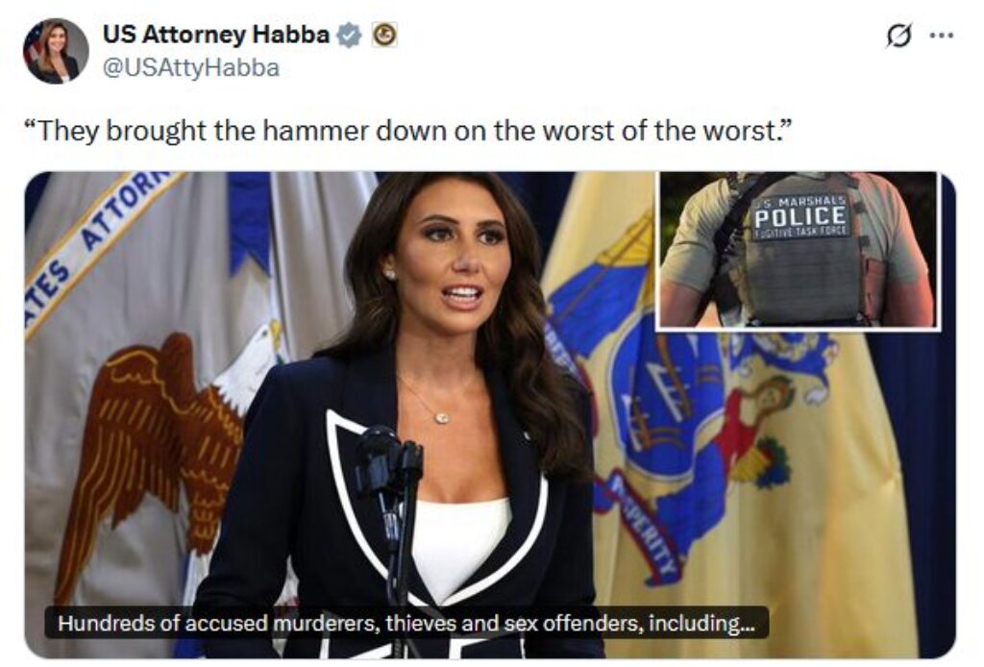Image resolution: width=984 pixels, height=667 pixels.
Task: Open the US Marshals inset thumbnail
Action: pyautogui.click(x=798, y=250)
